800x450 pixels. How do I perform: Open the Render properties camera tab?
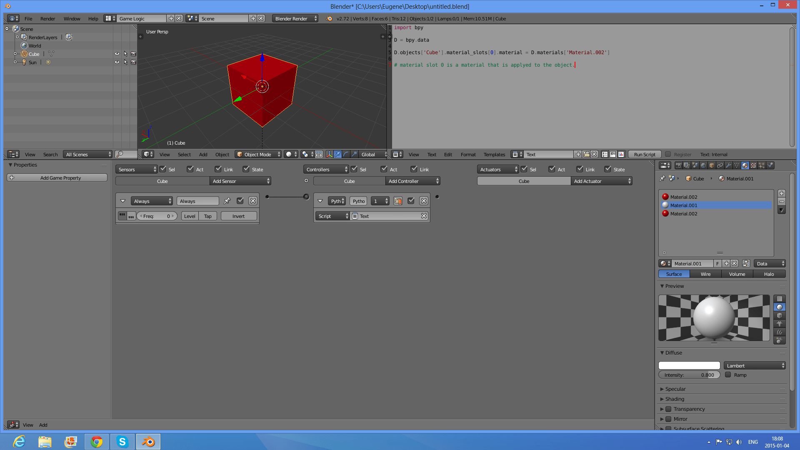(679, 165)
